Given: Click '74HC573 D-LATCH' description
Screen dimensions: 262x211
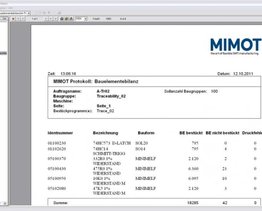Looking at the screenshot, I should click(x=112, y=143).
